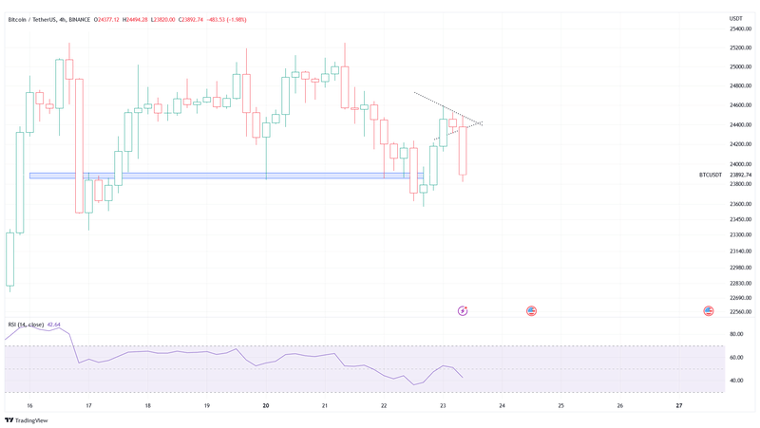Click the RSI value 42.64

54,325
